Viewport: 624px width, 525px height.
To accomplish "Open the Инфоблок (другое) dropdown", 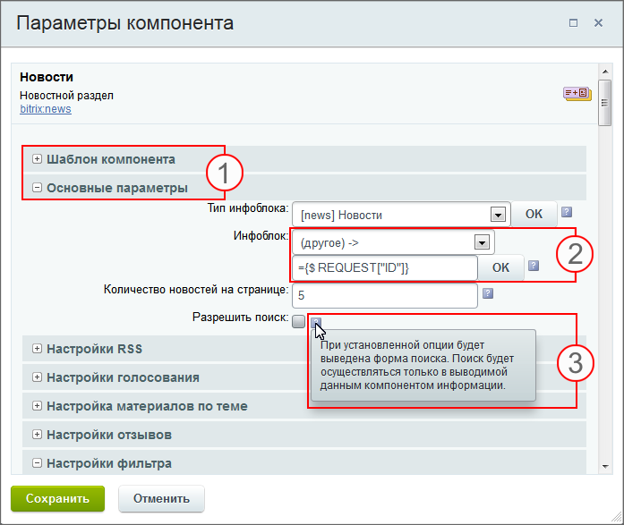I will tap(482, 242).
